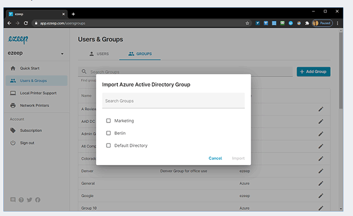The width and height of the screenshot is (353, 216).
Task: Reload the page with refresh icon
Action: point(26,23)
